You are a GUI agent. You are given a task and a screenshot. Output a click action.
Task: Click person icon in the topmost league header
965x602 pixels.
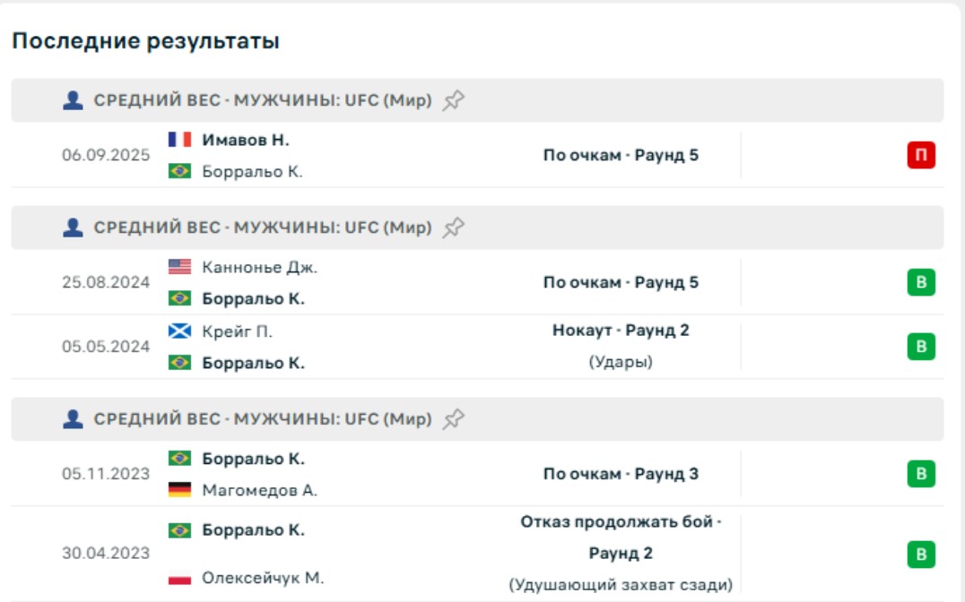click(x=73, y=100)
